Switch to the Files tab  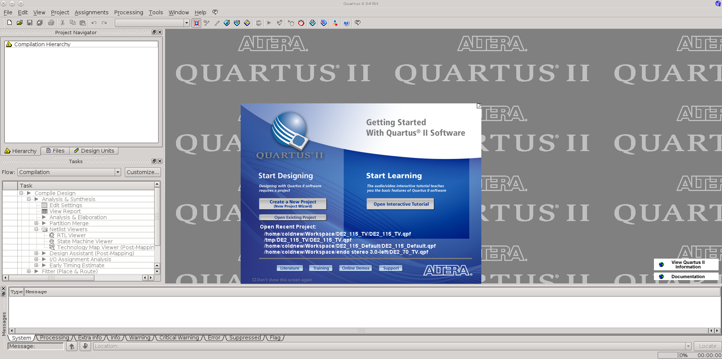point(55,151)
